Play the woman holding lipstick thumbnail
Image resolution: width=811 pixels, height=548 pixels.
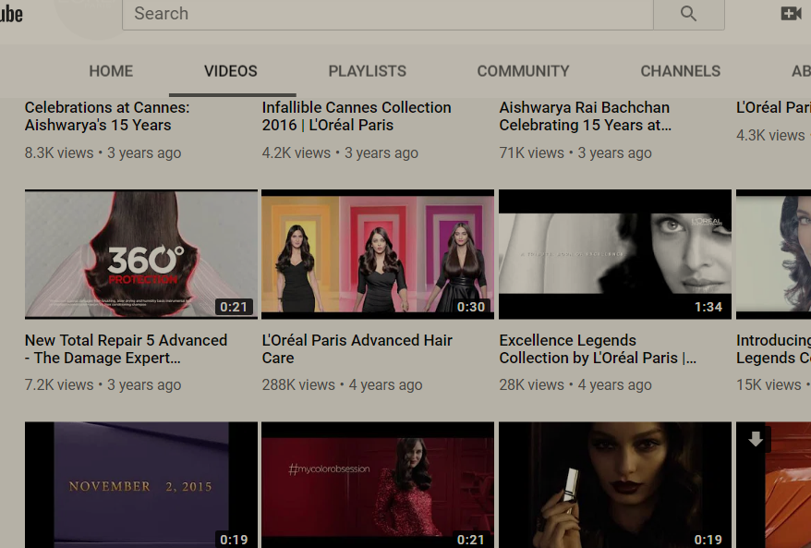coord(615,485)
